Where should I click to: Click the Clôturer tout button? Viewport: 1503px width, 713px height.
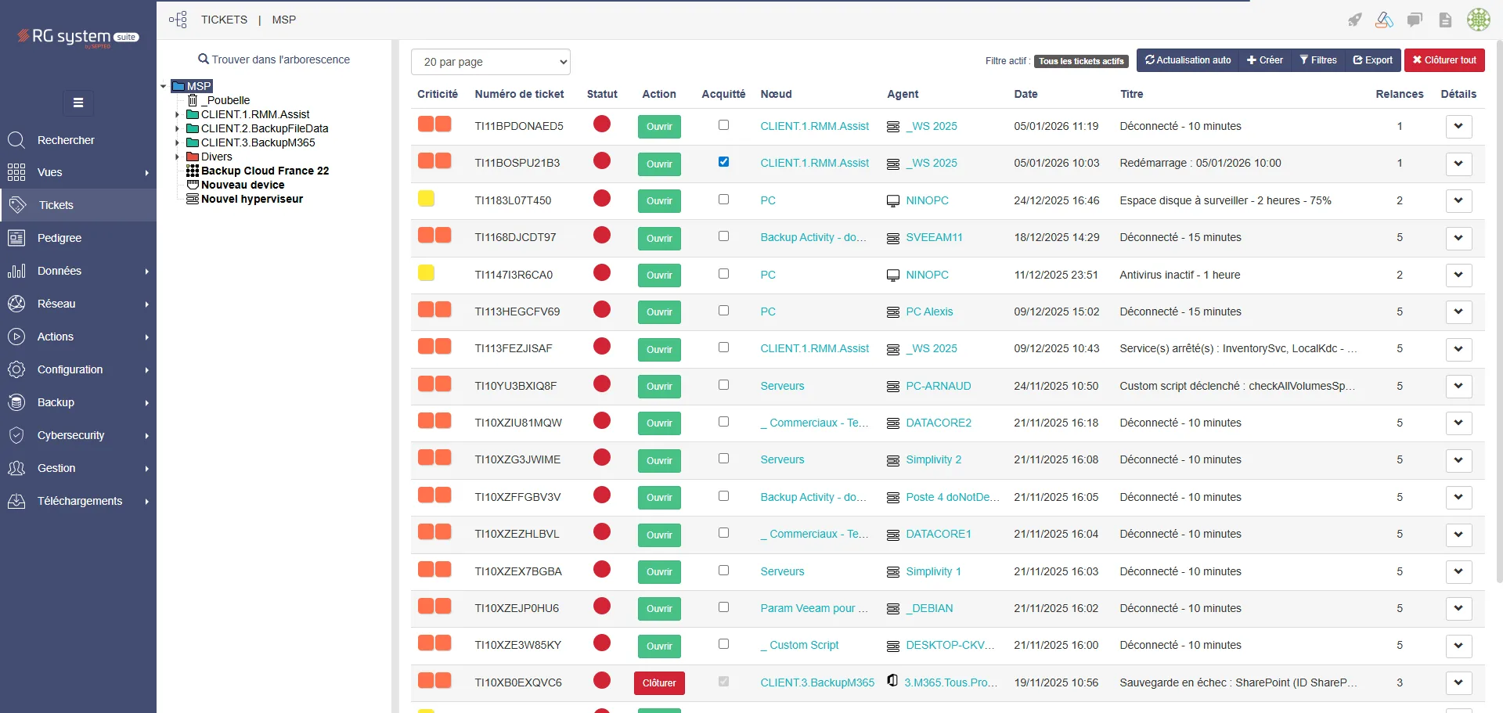tap(1444, 60)
